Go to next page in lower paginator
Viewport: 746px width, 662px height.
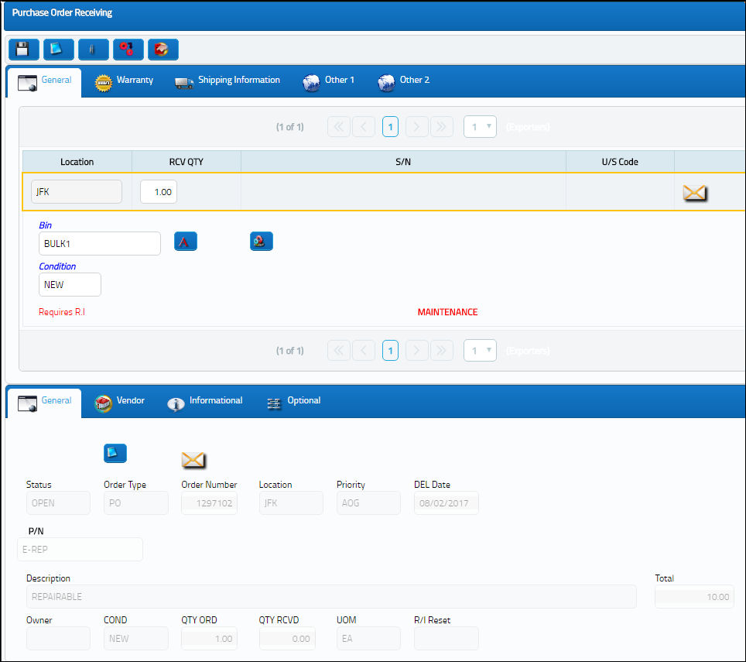point(417,351)
